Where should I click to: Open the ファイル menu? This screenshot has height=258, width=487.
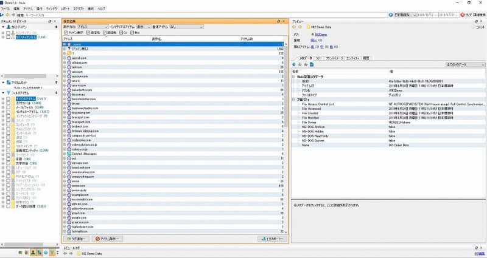pyautogui.click(x=5, y=8)
